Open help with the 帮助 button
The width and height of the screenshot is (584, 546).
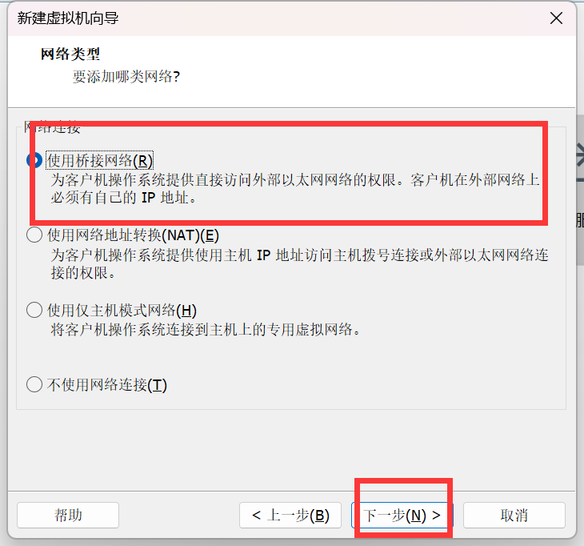[x=68, y=515]
